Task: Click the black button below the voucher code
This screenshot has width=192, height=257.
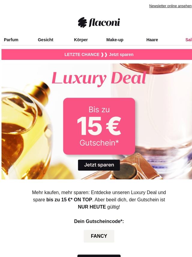Action: point(99,256)
